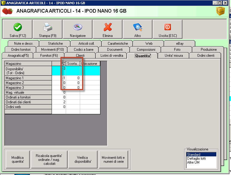Open the Articoli coll. tab
Image resolution: width=231 pixels, height=175 pixels.
(x=86, y=44)
